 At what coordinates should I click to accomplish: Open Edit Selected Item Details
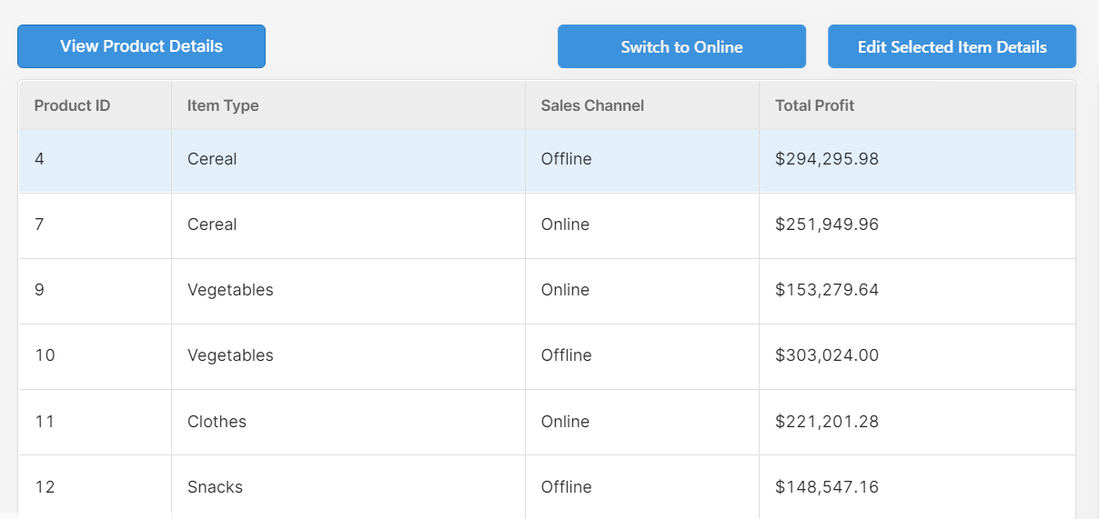952,46
